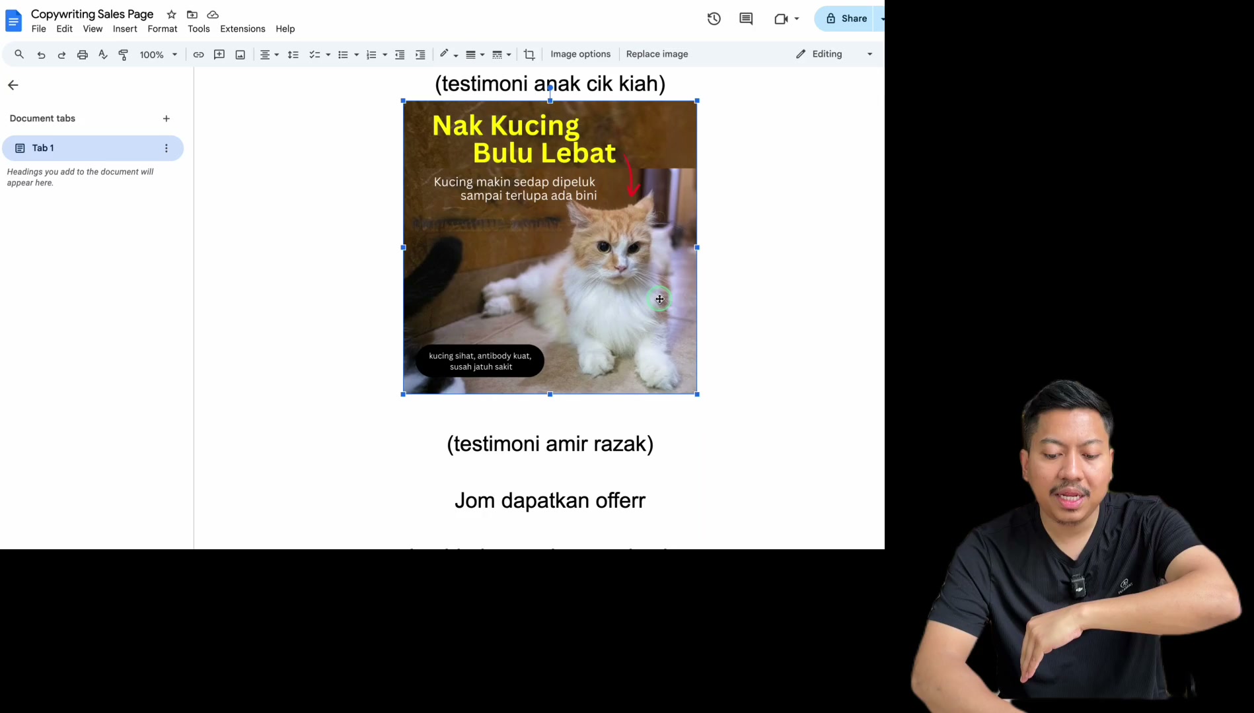Image resolution: width=1254 pixels, height=713 pixels.
Task: Select the crop image tool
Action: tap(529, 55)
